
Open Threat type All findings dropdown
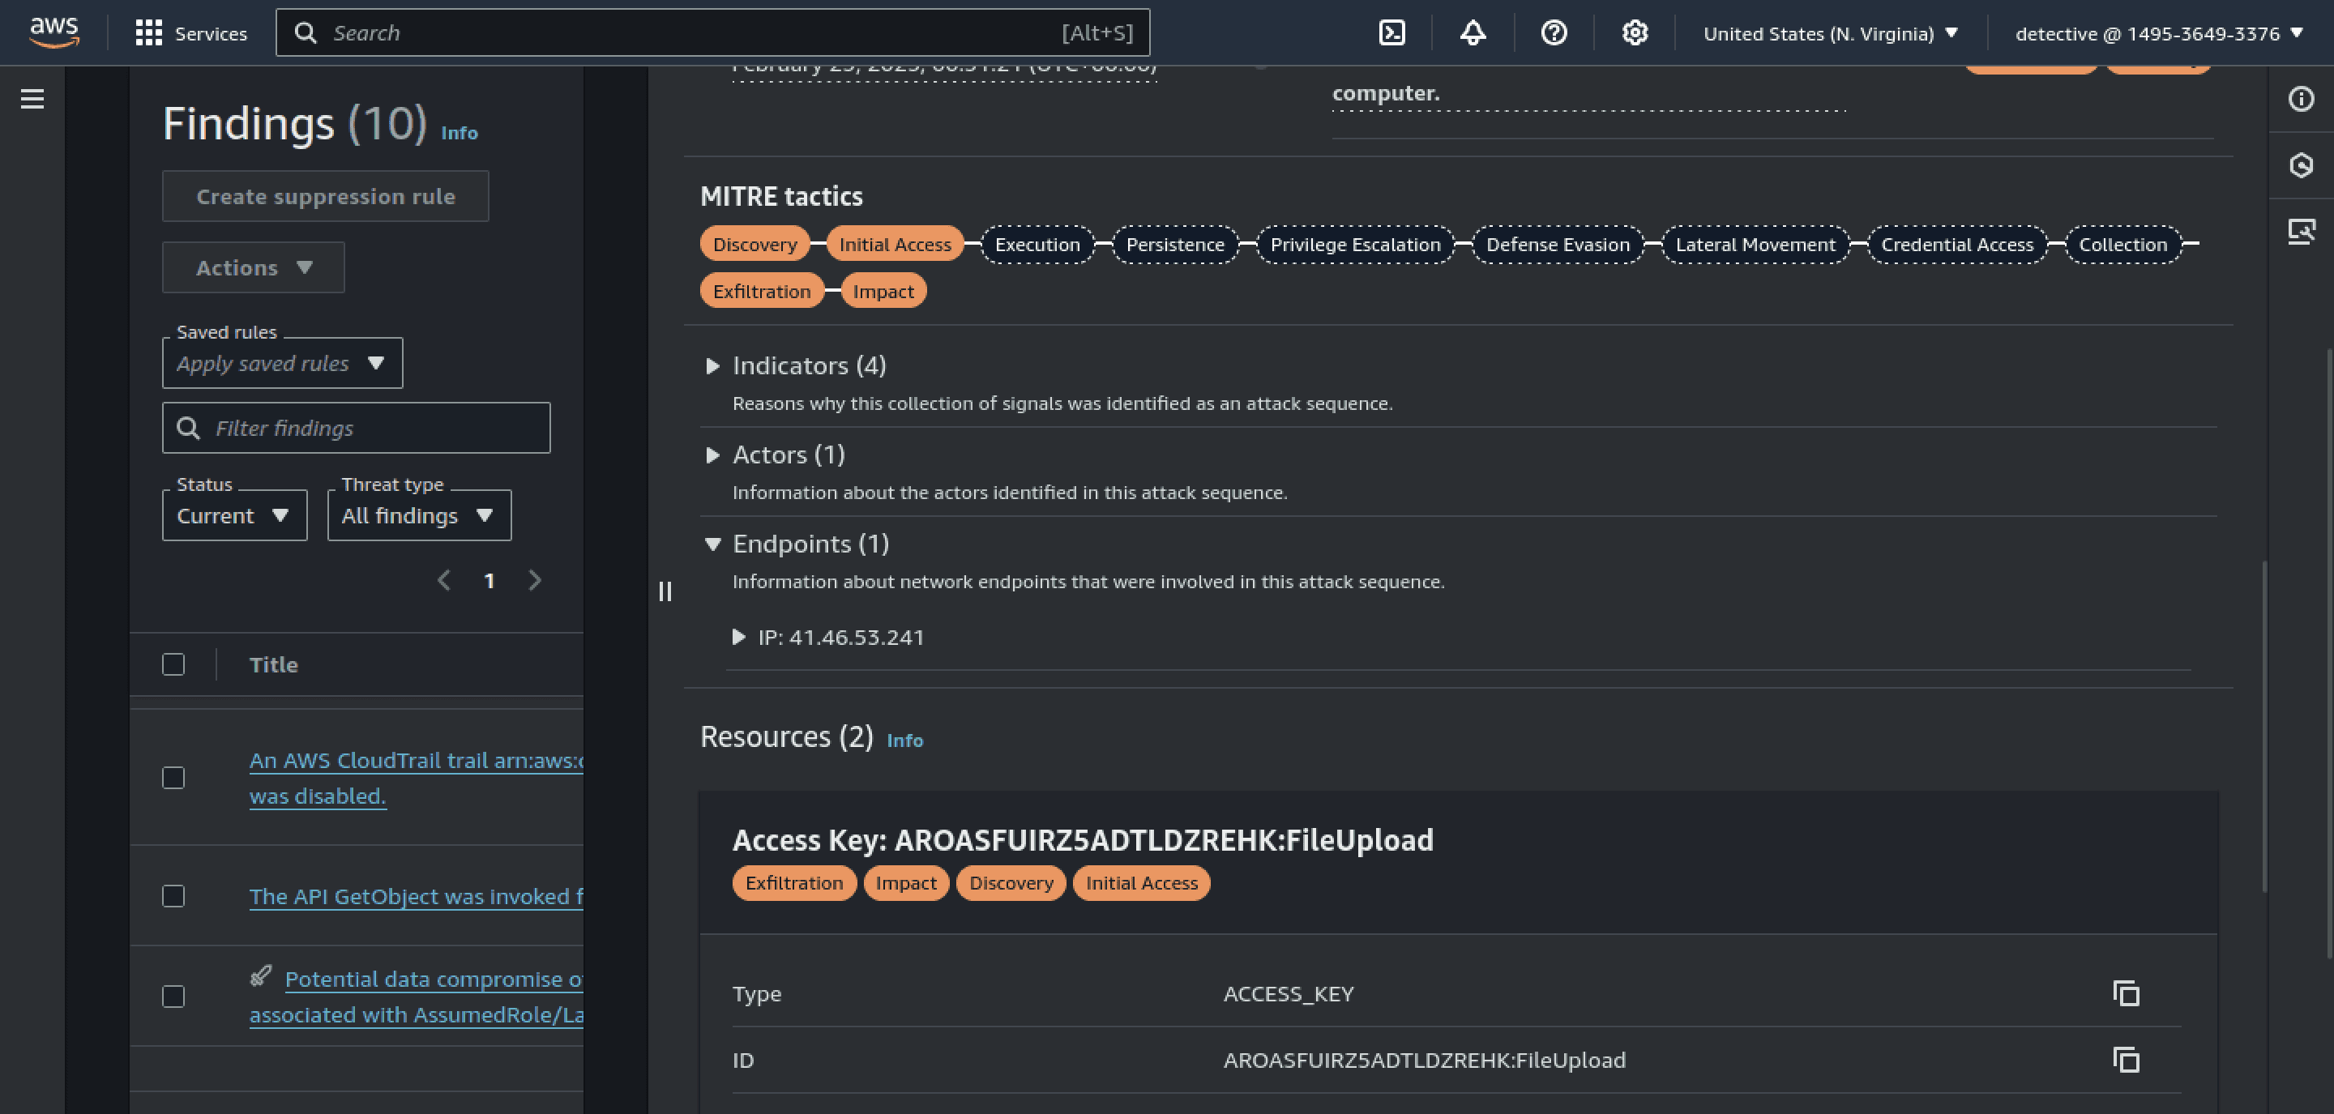(420, 515)
